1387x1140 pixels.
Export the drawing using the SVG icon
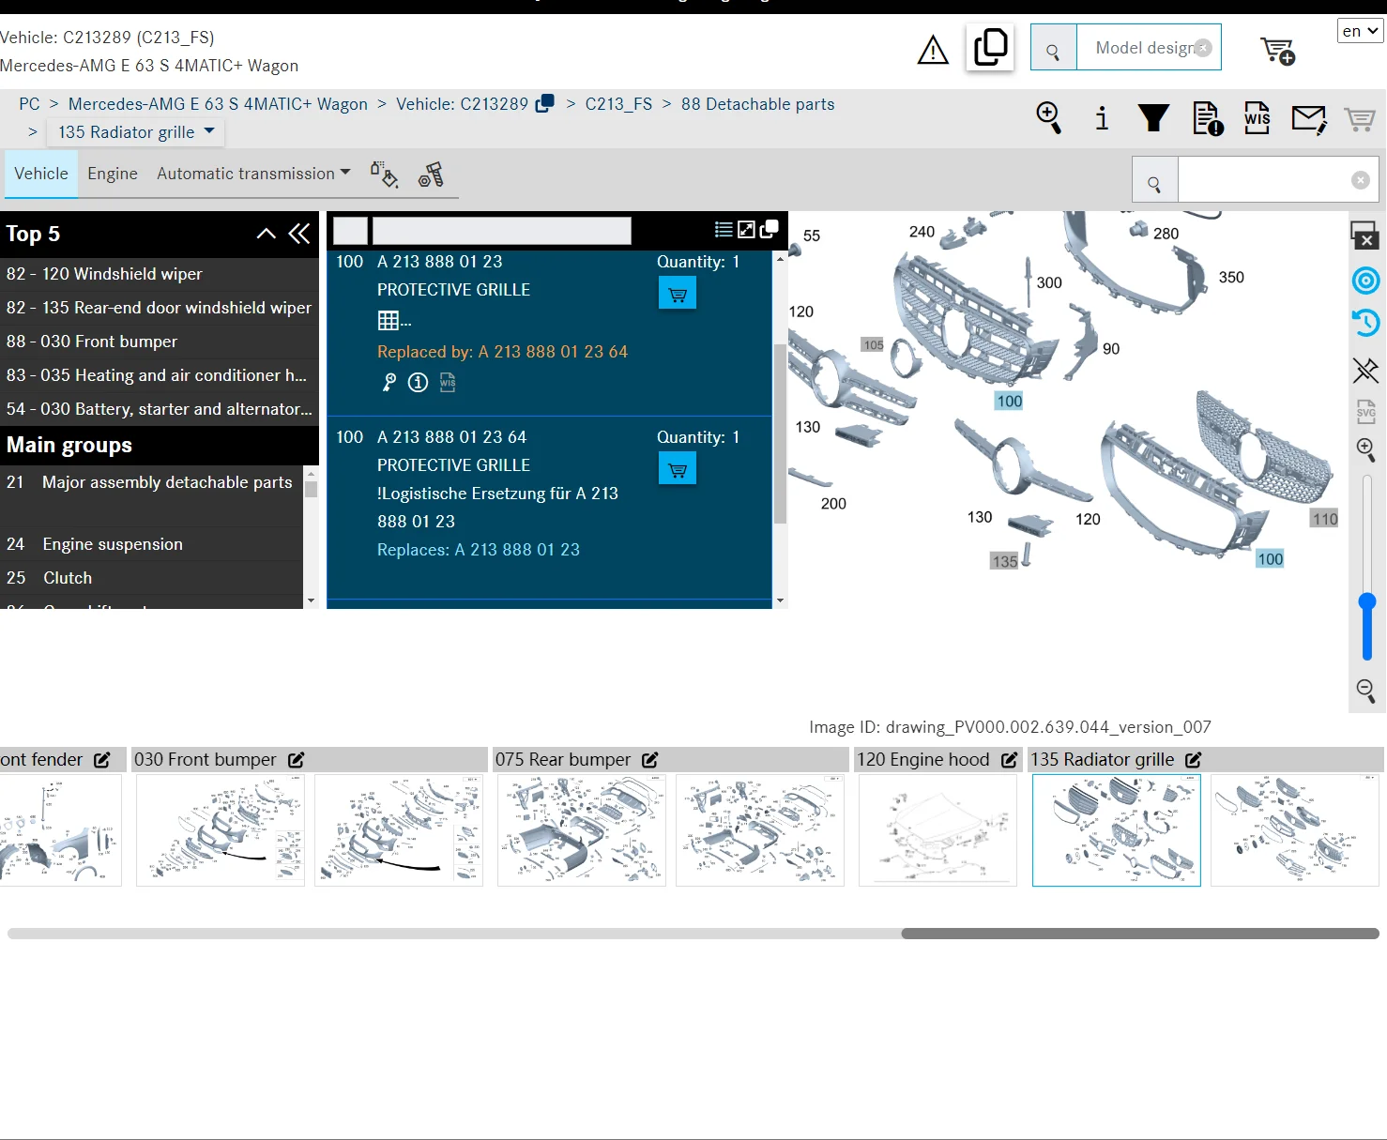(x=1366, y=411)
